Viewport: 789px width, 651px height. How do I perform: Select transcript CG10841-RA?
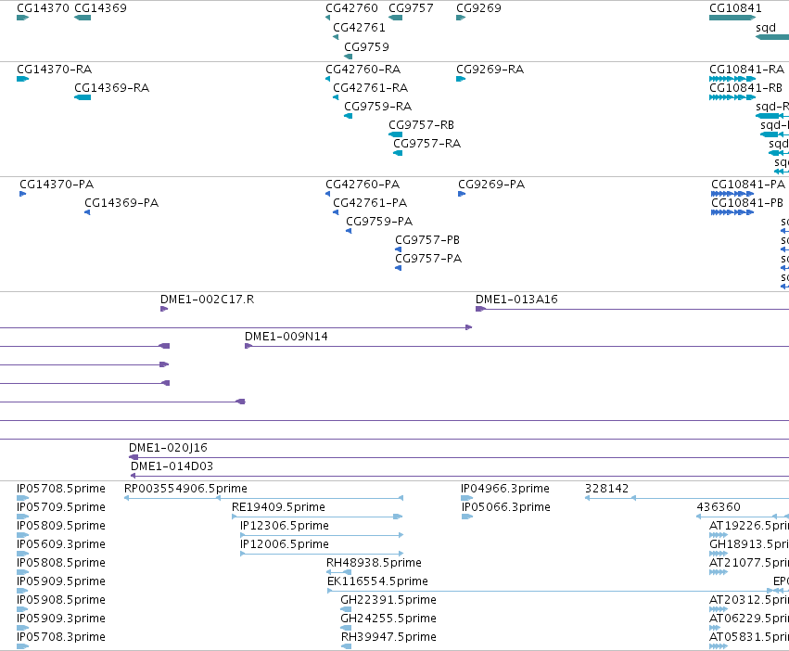coord(746,70)
